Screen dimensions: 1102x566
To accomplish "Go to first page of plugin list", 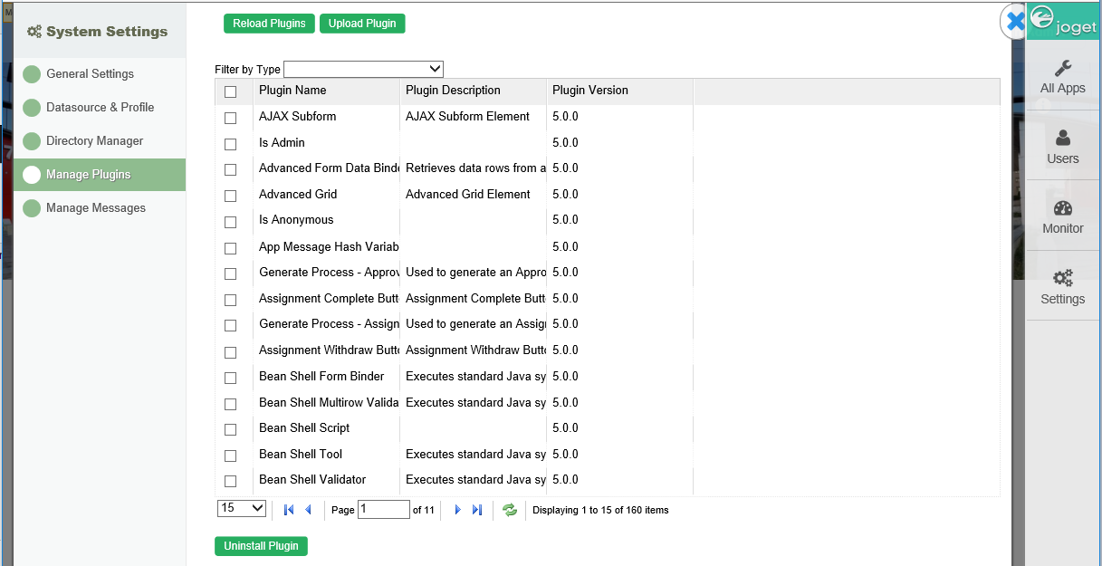I will click(289, 510).
